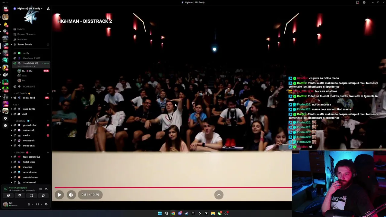Open Browse Channels
The width and height of the screenshot is (386, 217).
click(x=31, y=34)
